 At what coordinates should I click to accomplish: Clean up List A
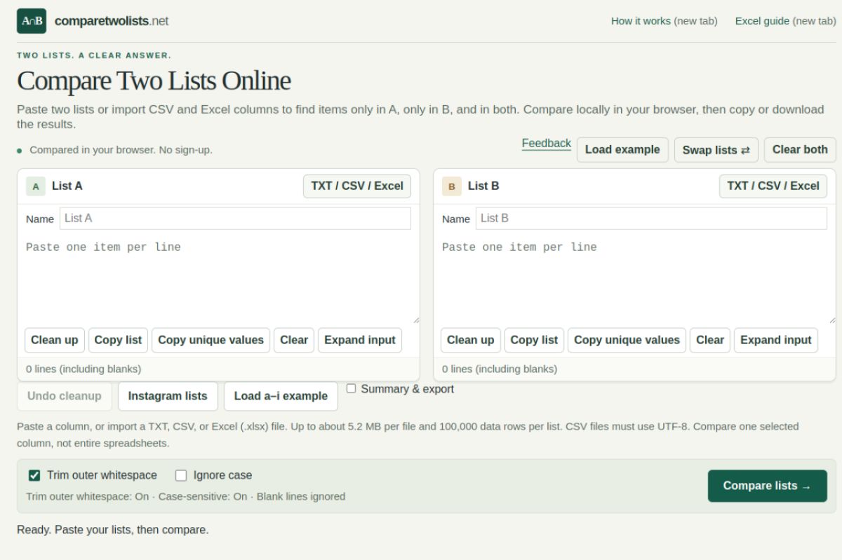(x=55, y=341)
